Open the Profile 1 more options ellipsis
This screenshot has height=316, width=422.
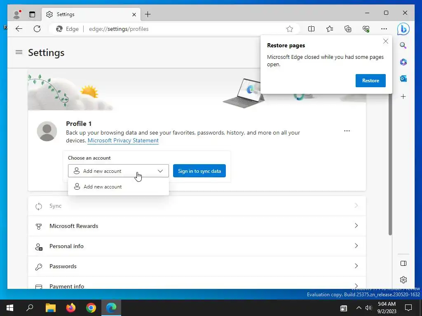tap(347, 131)
